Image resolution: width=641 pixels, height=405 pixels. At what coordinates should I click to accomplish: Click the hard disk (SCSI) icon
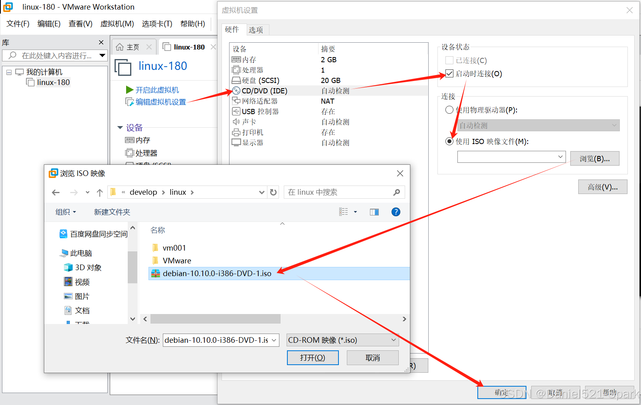(x=236, y=81)
